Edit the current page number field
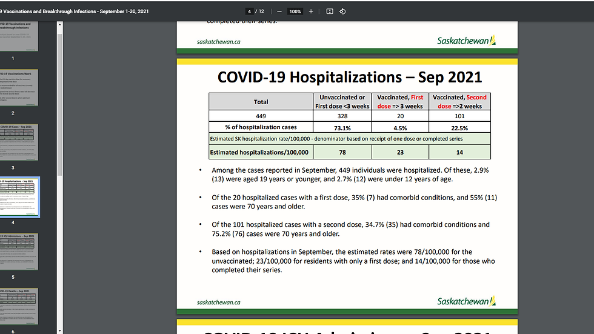Viewport: 594px width, 334px height. [x=249, y=12]
